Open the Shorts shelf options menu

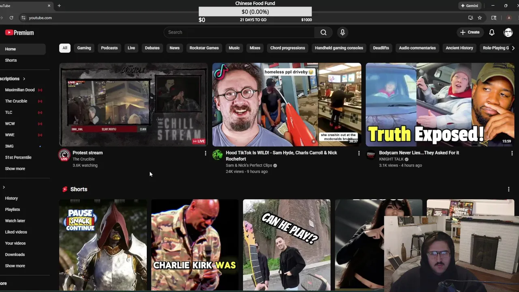(508, 189)
